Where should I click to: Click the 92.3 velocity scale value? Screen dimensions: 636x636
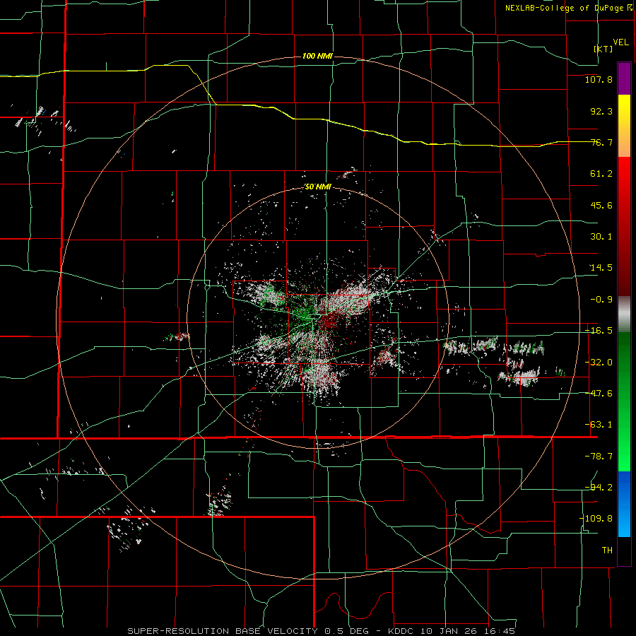(601, 111)
